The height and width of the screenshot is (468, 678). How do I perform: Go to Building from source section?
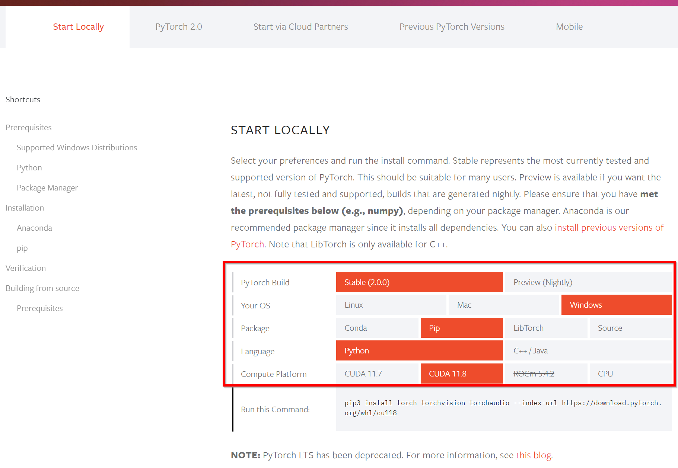click(42, 288)
